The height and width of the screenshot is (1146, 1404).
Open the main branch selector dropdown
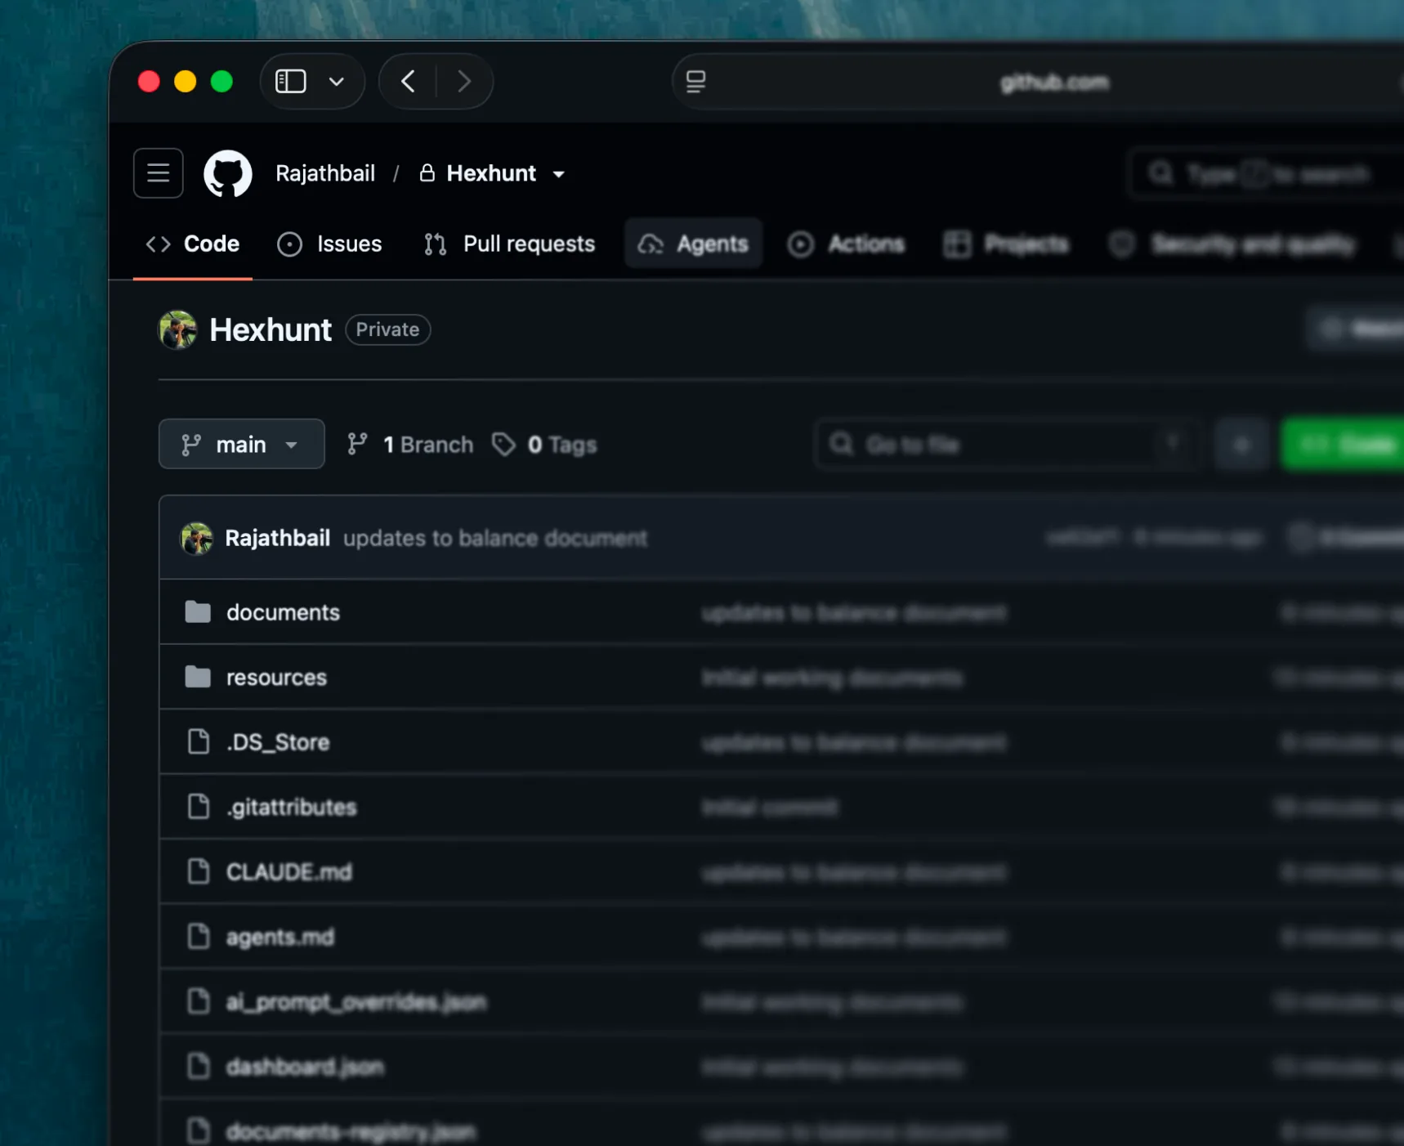pos(242,444)
